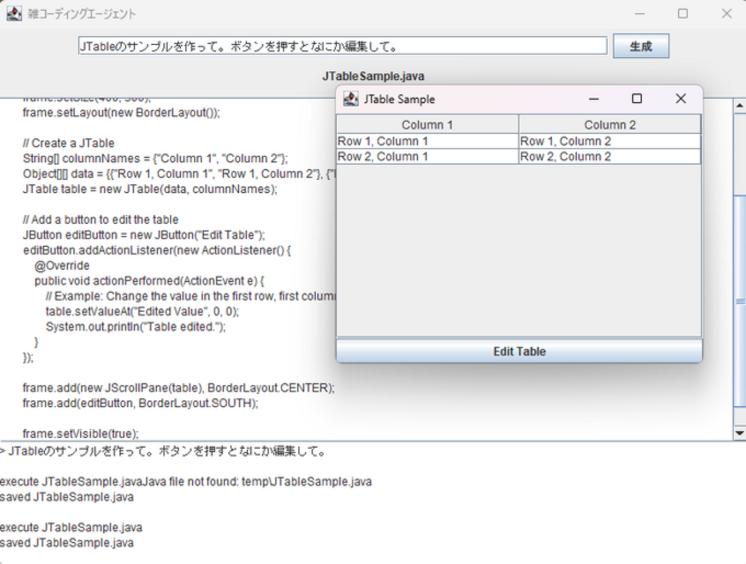Click code line "frame.setVisible(true);"

tap(81, 434)
